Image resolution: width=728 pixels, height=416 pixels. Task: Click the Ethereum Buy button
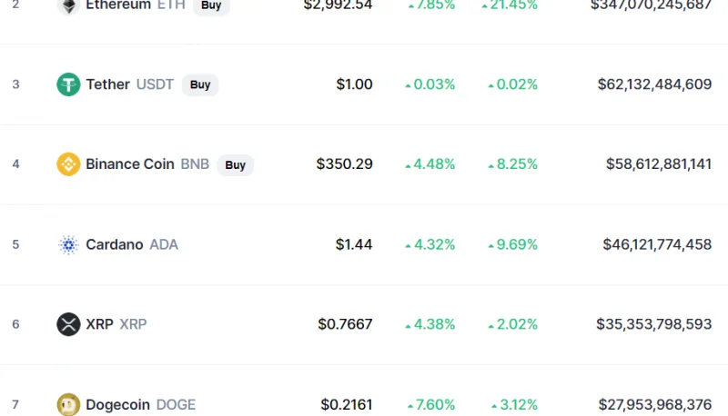(211, 6)
